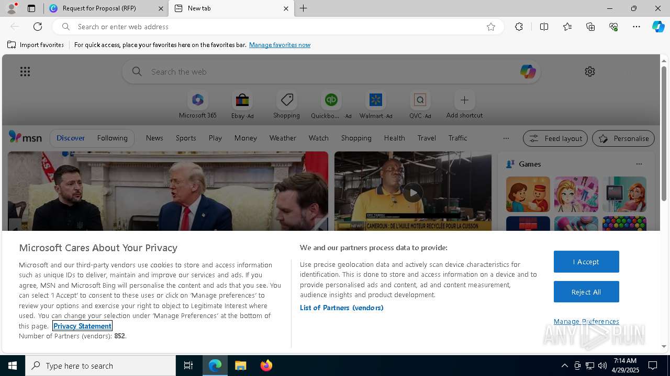Screen dimensions: 670x376
Task: Close the New tab tab
Action: [286, 8]
